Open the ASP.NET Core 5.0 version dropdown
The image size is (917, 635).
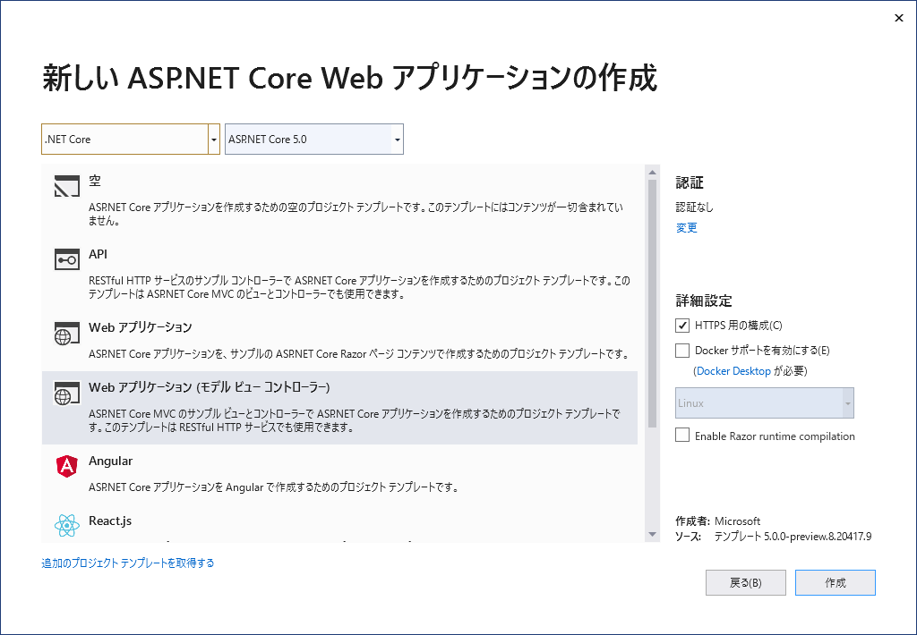(396, 139)
